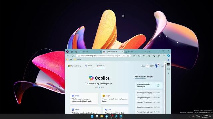This screenshot has width=213, height=119.
Task: Close the last New tab
Action: (x=146, y=52)
